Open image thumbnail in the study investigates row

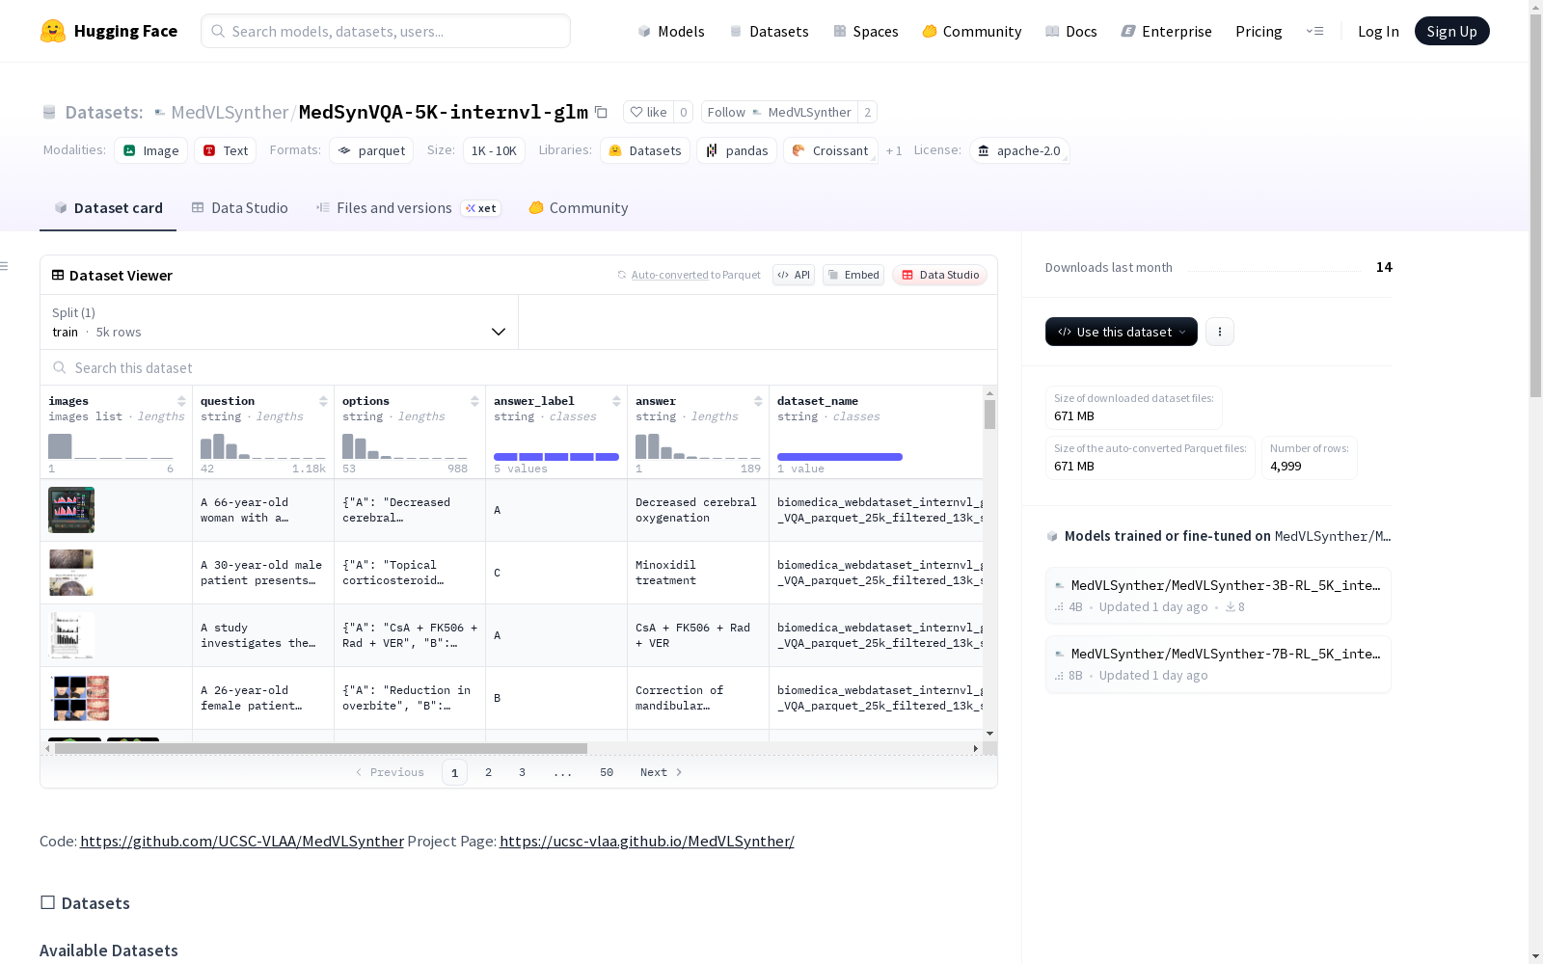(71, 635)
